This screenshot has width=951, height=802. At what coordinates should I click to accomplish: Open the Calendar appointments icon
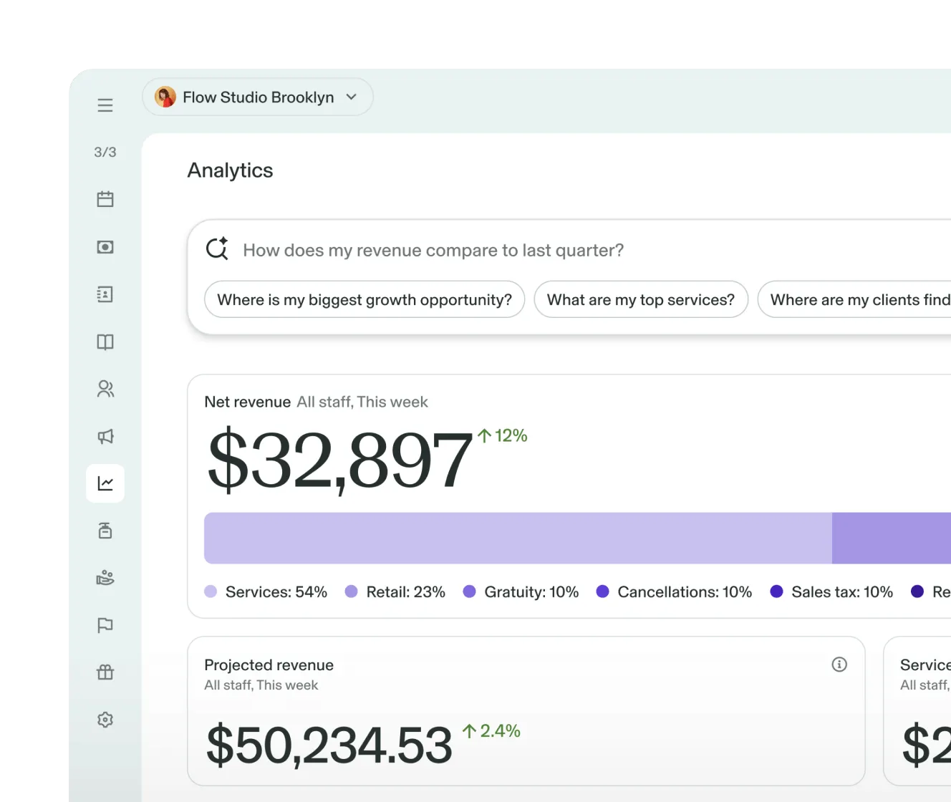tap(105, 199)
